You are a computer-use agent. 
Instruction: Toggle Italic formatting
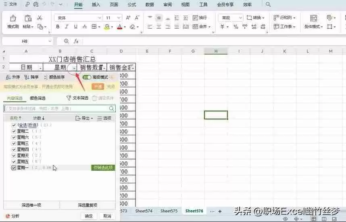[x=67, y=27]
